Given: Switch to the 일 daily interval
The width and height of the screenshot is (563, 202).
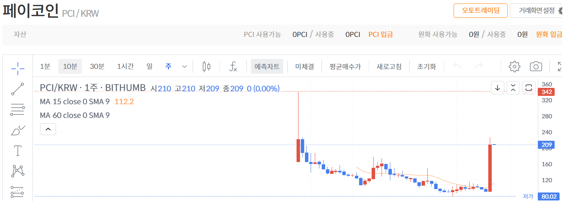Looking at the screenshot, I should (149, 67).
